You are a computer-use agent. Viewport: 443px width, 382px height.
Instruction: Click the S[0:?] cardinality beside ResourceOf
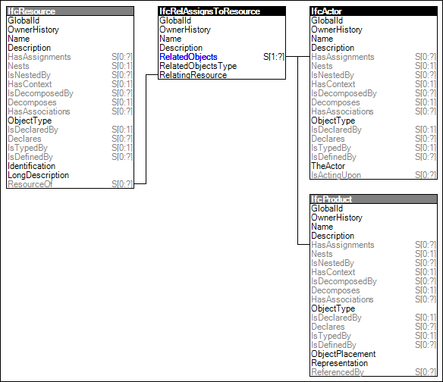tap(122, 184)
